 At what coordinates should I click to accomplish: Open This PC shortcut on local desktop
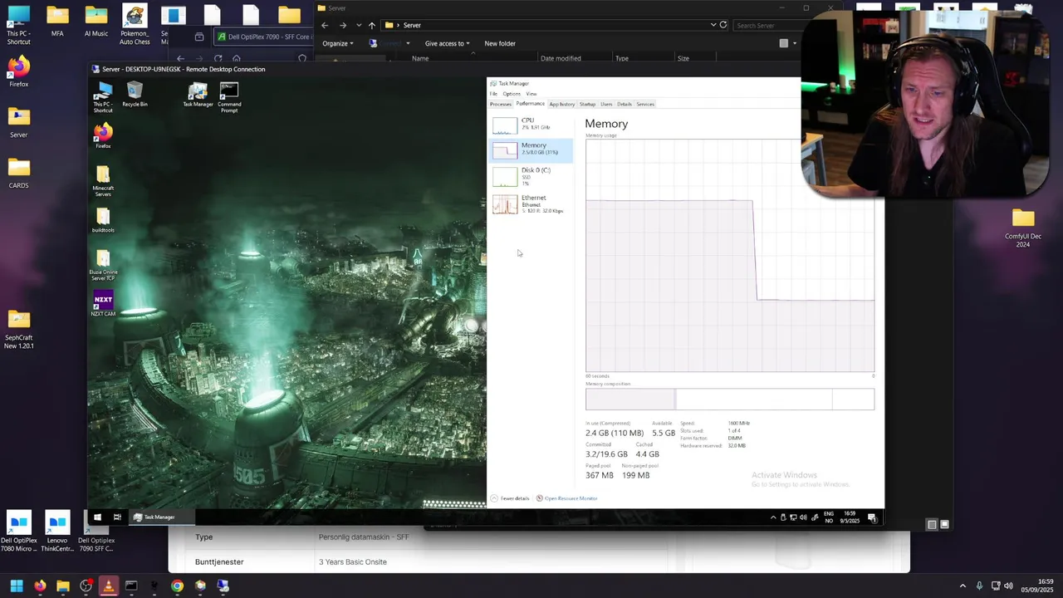[x=18, y=25]
